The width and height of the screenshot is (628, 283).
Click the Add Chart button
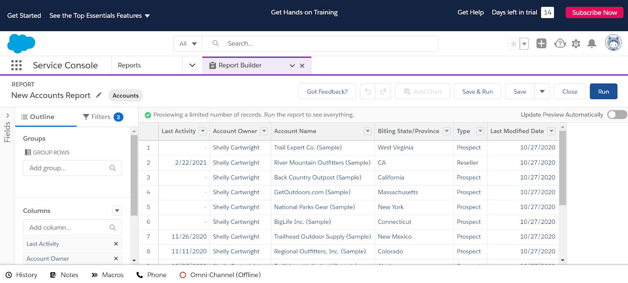pyautogui.click(x=422, y=91)
